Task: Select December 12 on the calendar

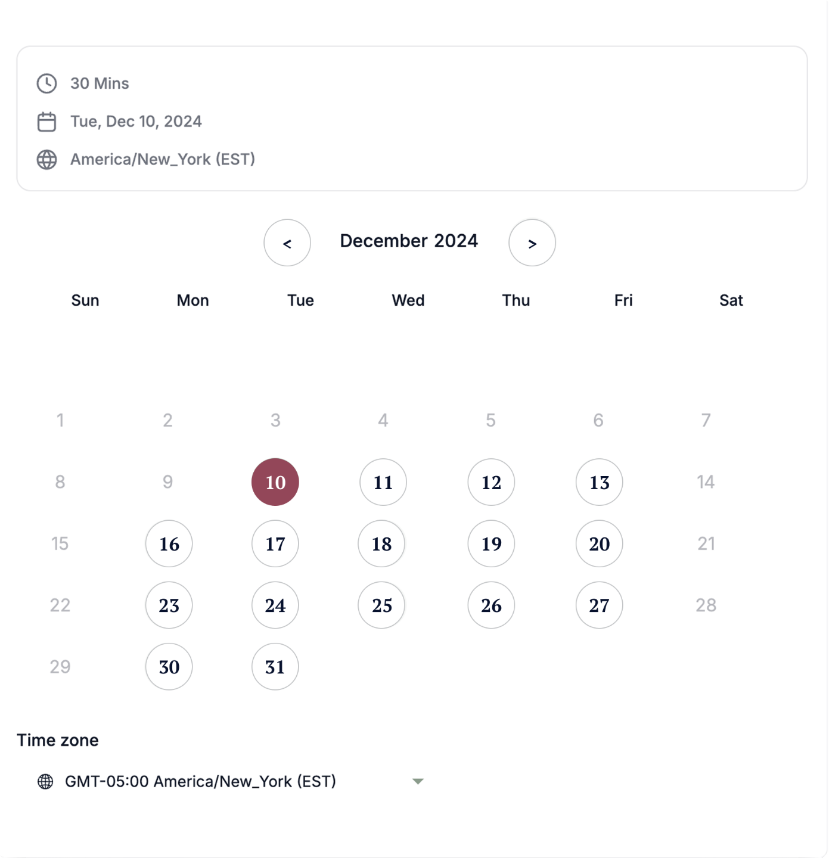Action: pyautogui.click(x=491, y=482)
